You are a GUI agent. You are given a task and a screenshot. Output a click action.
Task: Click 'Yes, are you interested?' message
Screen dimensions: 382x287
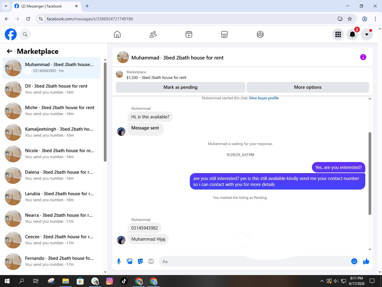click(x=338, y=167)
